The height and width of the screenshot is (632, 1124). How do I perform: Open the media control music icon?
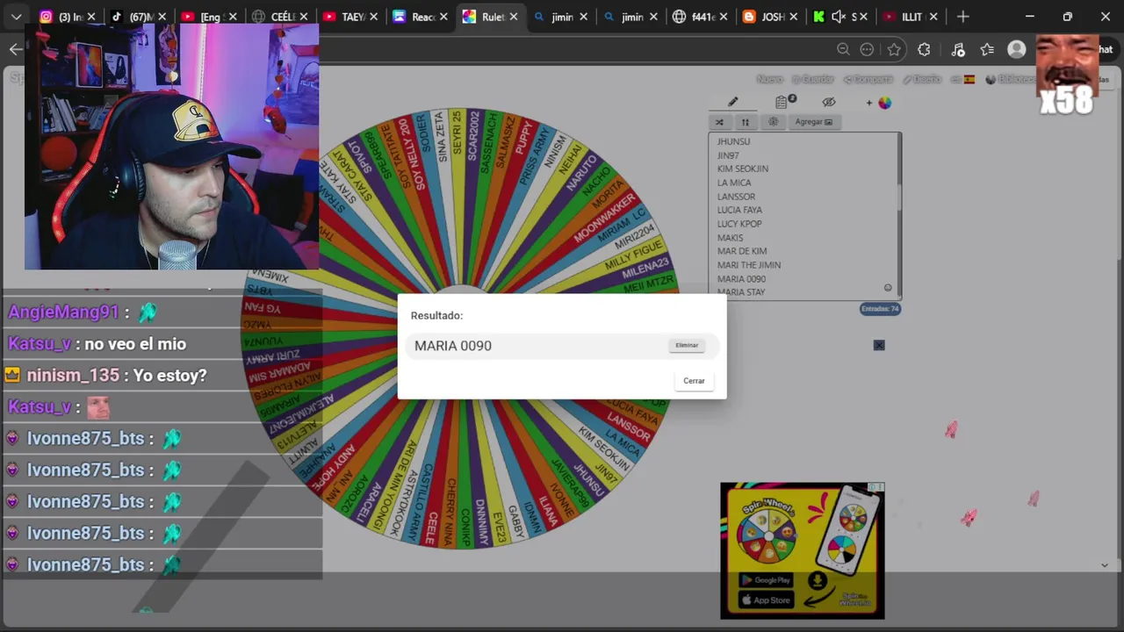(x=958, y=50)
